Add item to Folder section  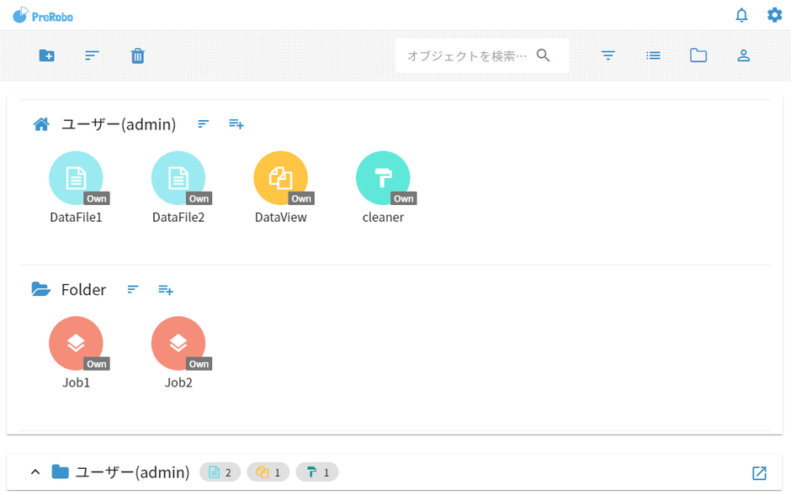click(x=166, y=290)
